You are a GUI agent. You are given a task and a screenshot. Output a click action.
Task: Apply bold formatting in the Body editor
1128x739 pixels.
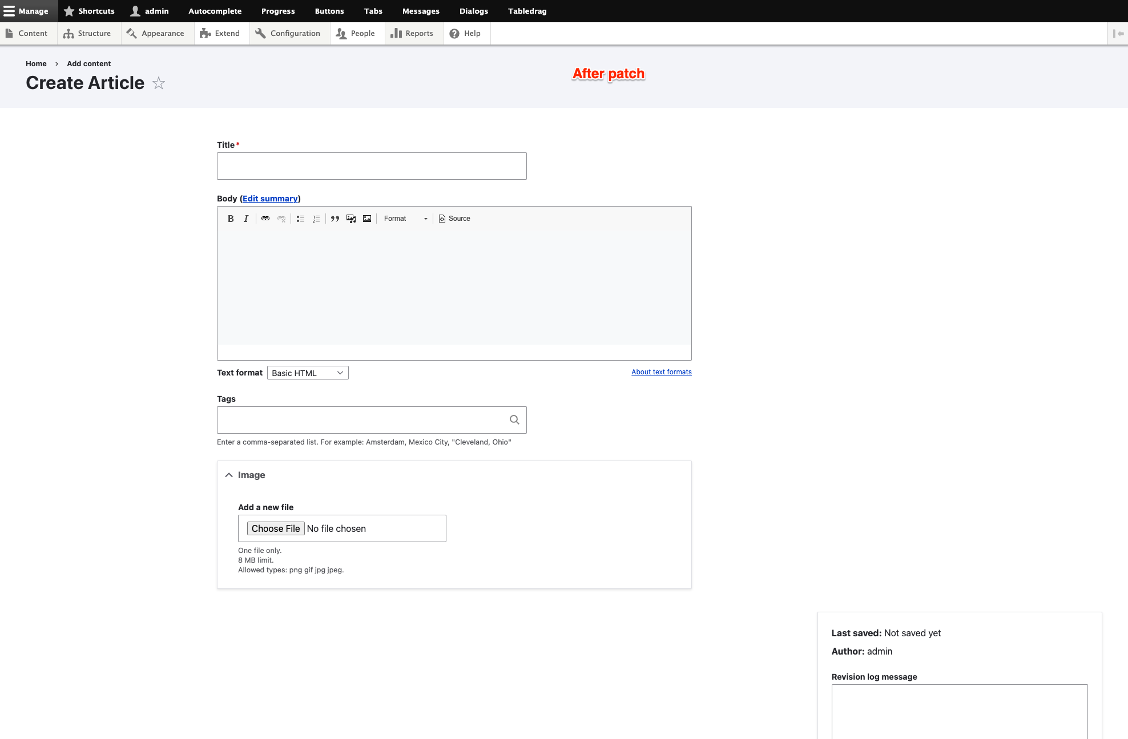point(231,219)
